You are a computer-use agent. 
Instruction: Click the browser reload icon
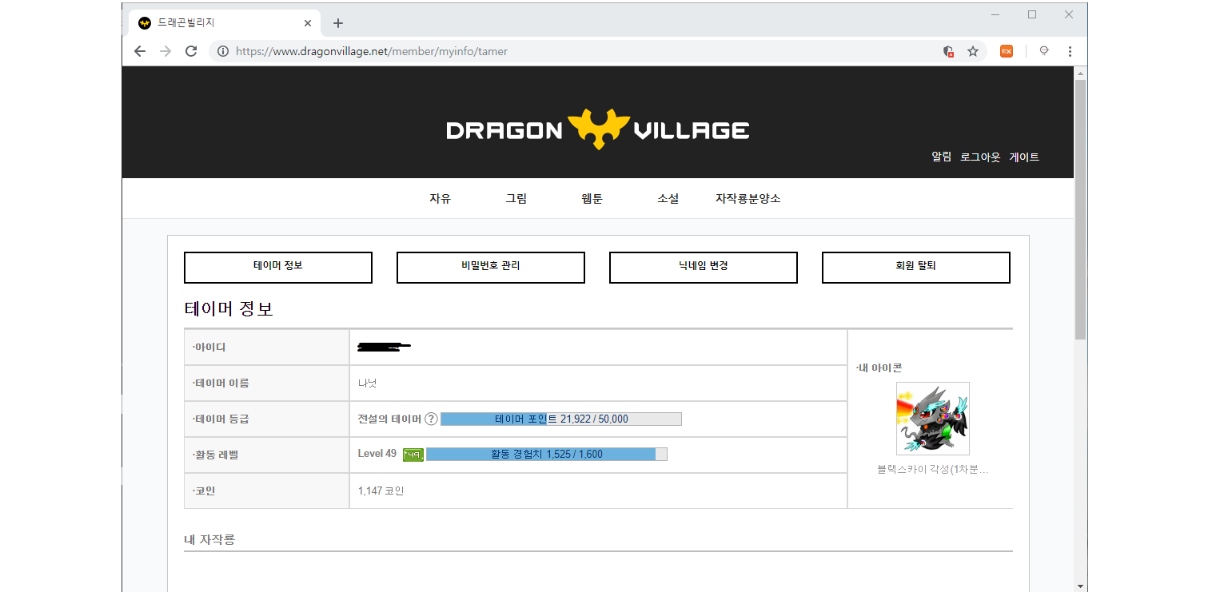click(191, 51)
